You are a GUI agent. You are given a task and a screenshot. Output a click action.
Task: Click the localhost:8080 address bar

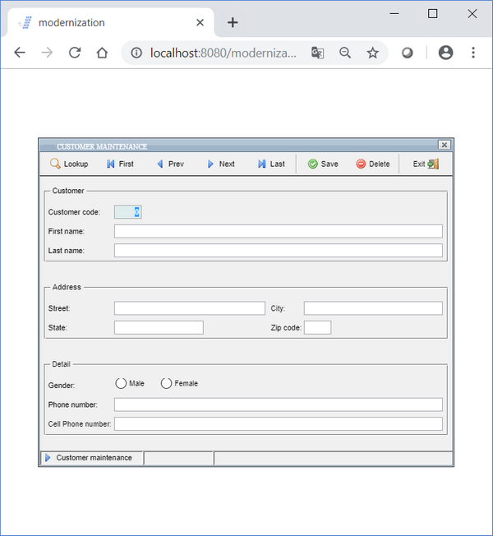click(223, 53)
